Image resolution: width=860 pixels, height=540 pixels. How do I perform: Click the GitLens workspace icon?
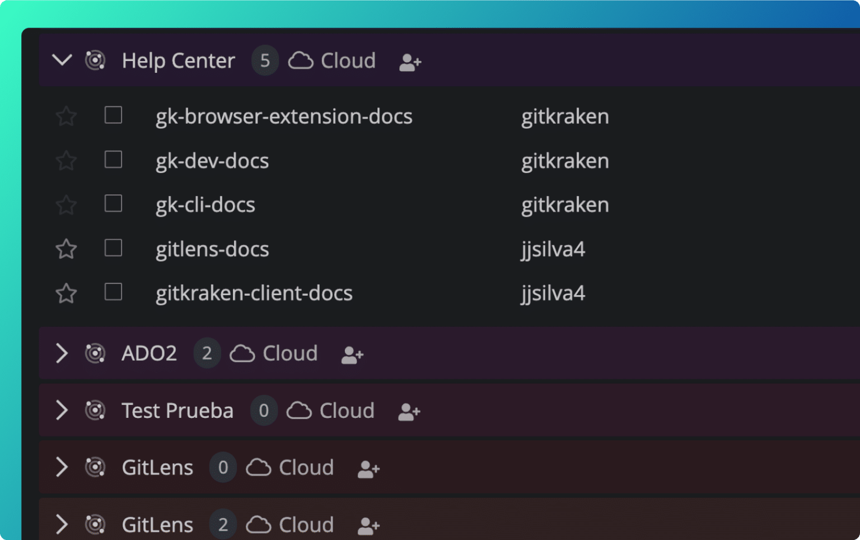coord(95,467)
